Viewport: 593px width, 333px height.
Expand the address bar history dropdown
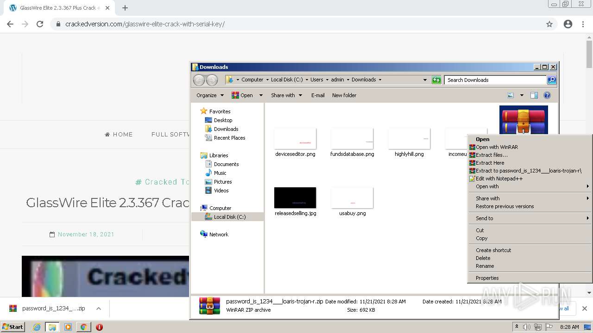(425, 80)
